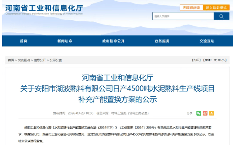Click the 打印 print link
Screen dimensions: 233x147
196,60
